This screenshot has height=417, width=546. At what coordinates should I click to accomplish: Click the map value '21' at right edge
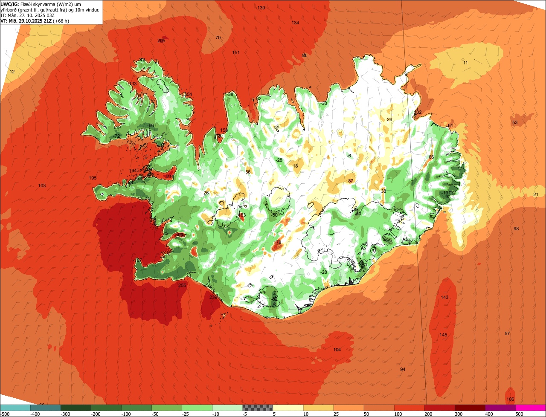(536, 194)
